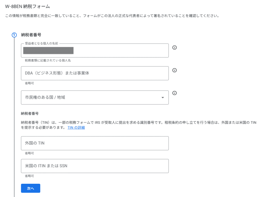This screenshot has width=261, height=197.
Task: Click the 納税者番号 heading beside step 1
Action: pos(31,35)
